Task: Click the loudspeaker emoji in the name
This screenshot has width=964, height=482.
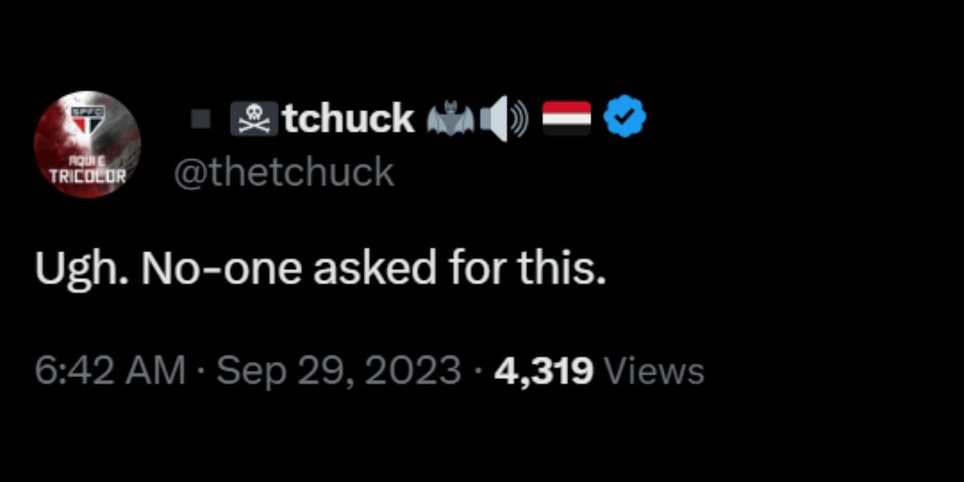Action: tap(504, 119)
